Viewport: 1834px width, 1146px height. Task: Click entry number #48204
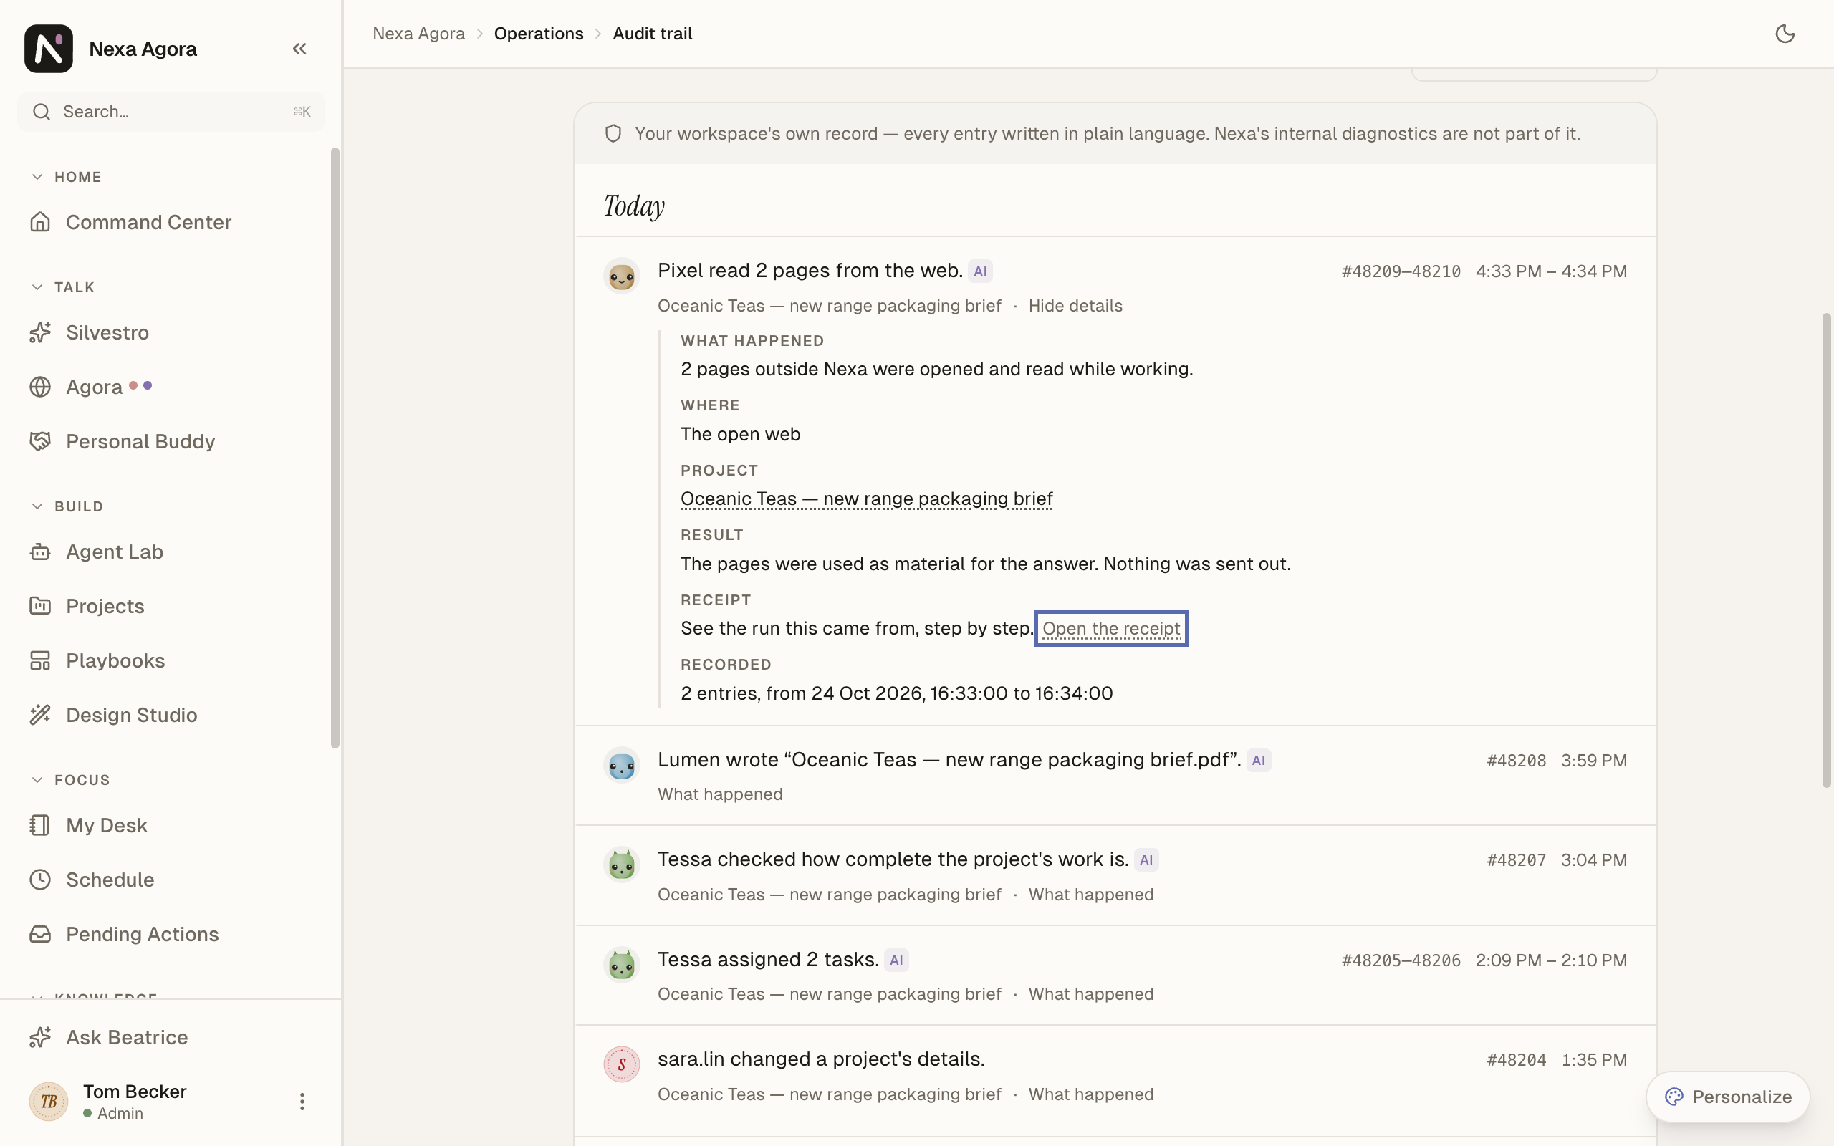pyautogui.click(x=1516, y=1060)
